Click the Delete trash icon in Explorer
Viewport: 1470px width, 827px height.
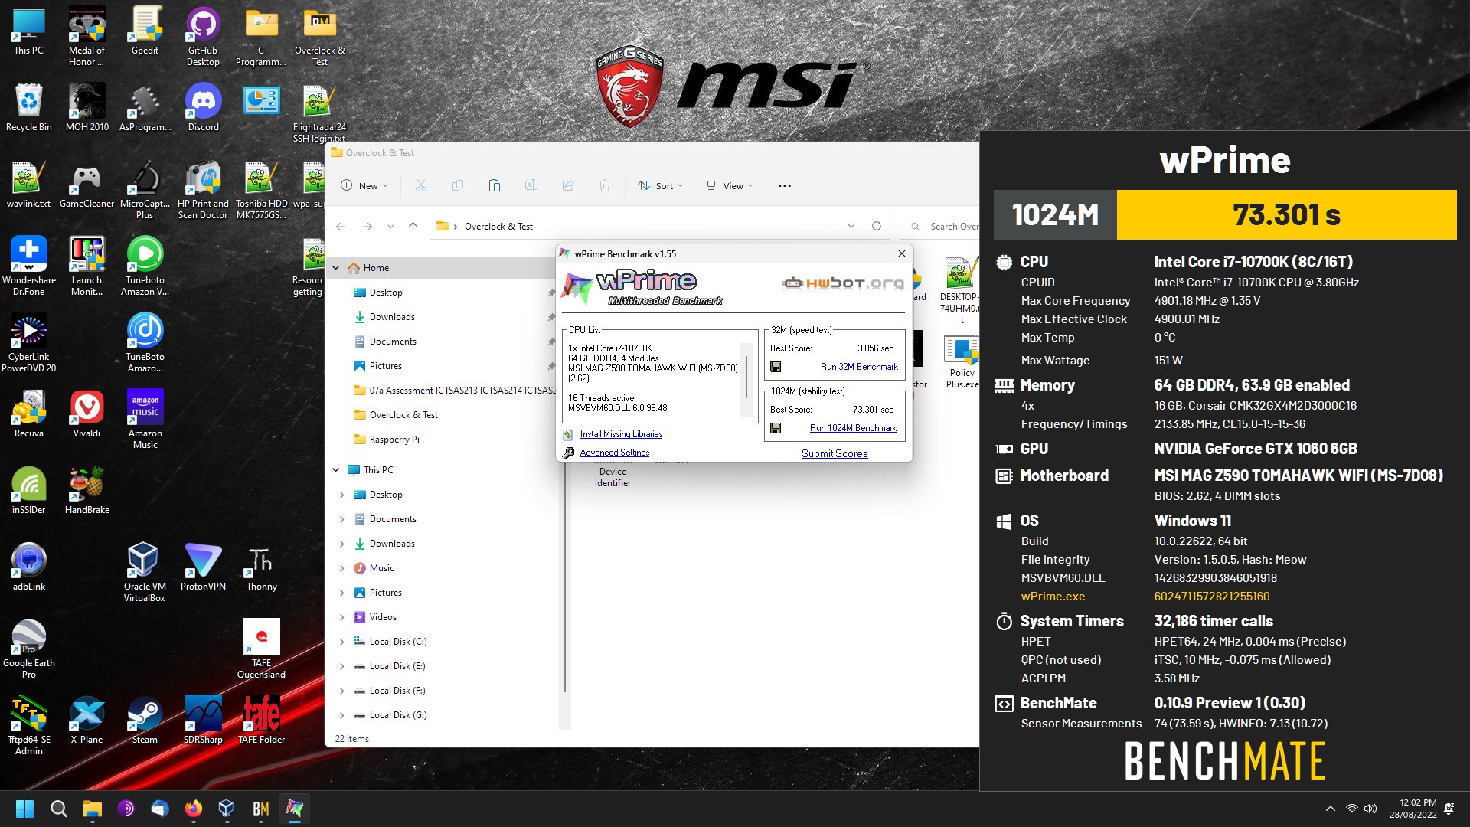pyautogui.click(x=605, y=185)
